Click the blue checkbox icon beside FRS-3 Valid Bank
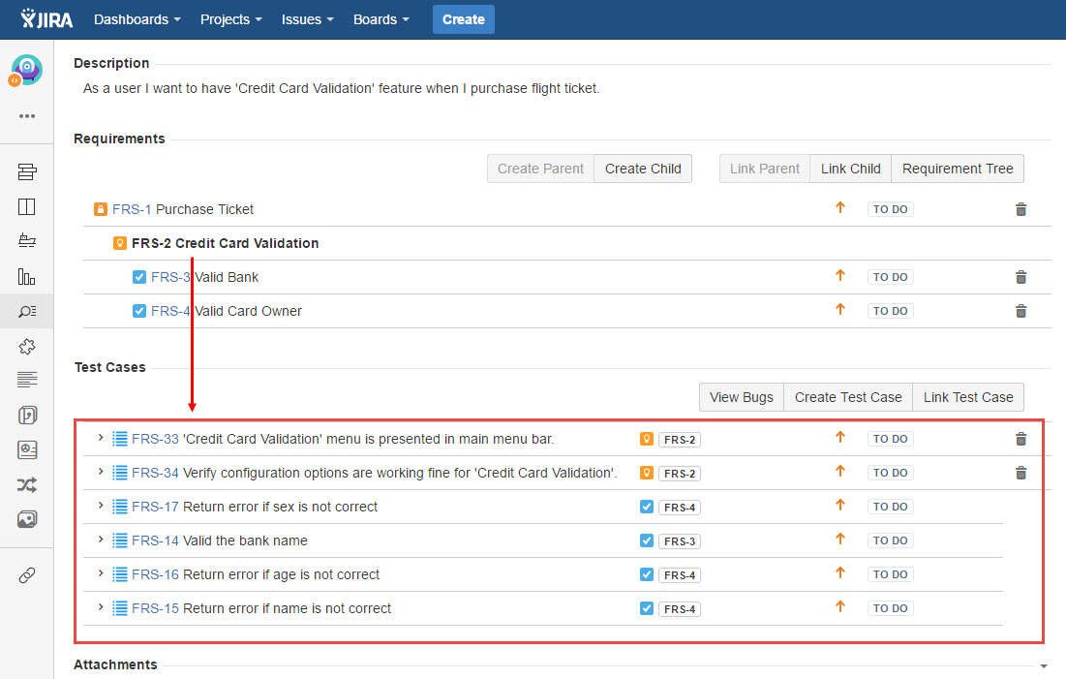This screenshot has width=1066, height=679. [x=139, y=277]
